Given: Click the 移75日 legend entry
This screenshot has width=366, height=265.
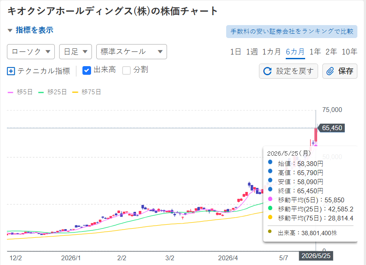Looking at the screenshot, I should (87, 92).
